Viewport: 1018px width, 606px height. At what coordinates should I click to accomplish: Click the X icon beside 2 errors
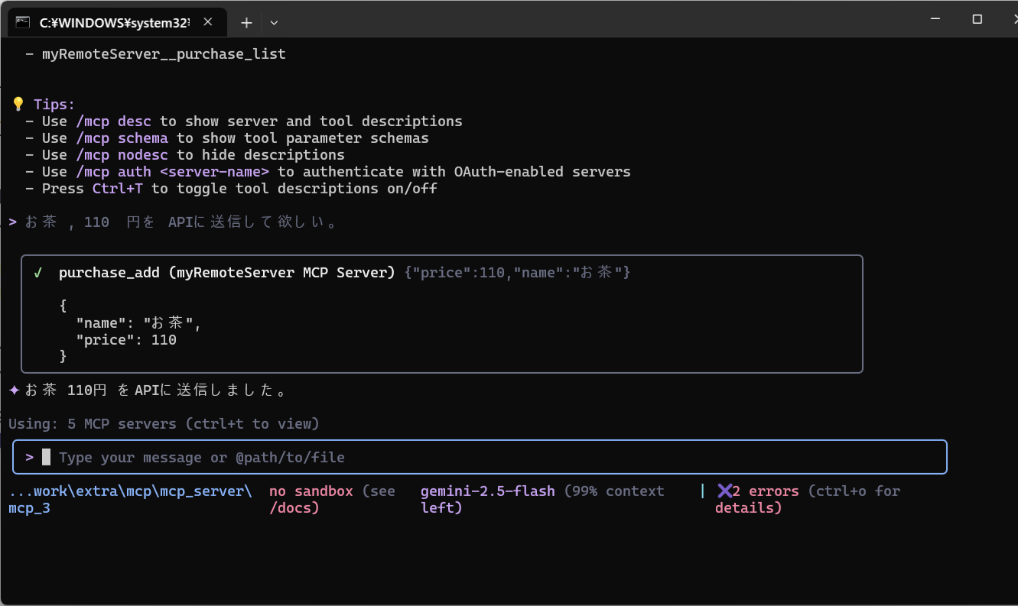724,491
